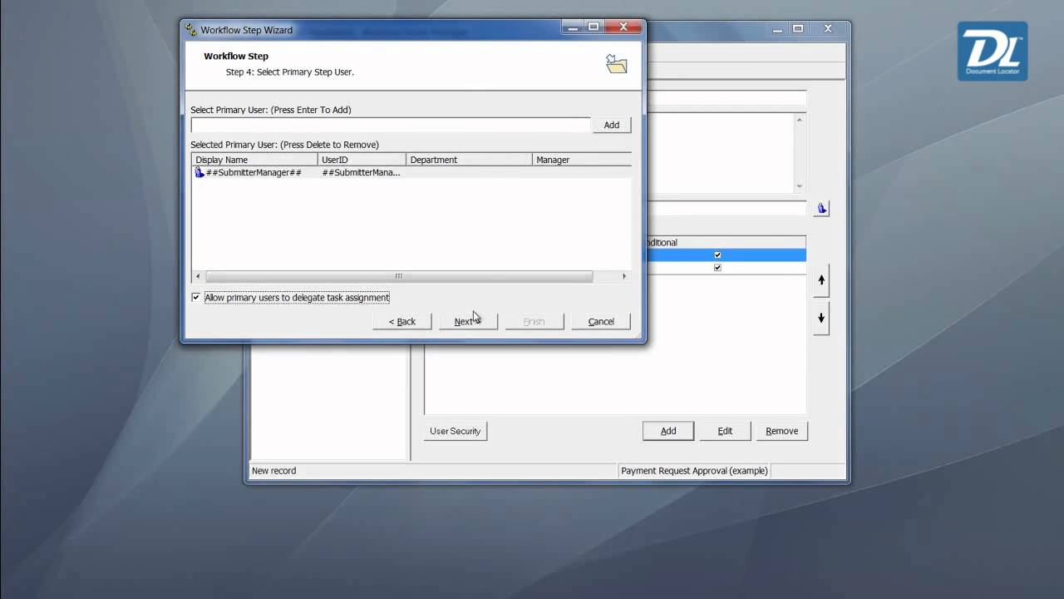Screen dimensions: 1064x599
Task: Click the Edit button in background window
Action: pos(725,431)
